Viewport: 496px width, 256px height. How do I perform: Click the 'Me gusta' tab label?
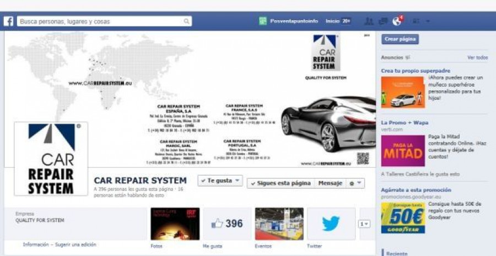(212, 246)
